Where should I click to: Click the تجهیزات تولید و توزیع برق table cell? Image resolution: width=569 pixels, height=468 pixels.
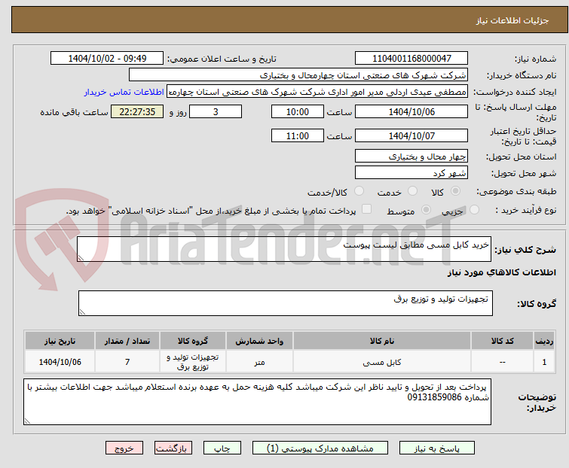pos(193,362)
